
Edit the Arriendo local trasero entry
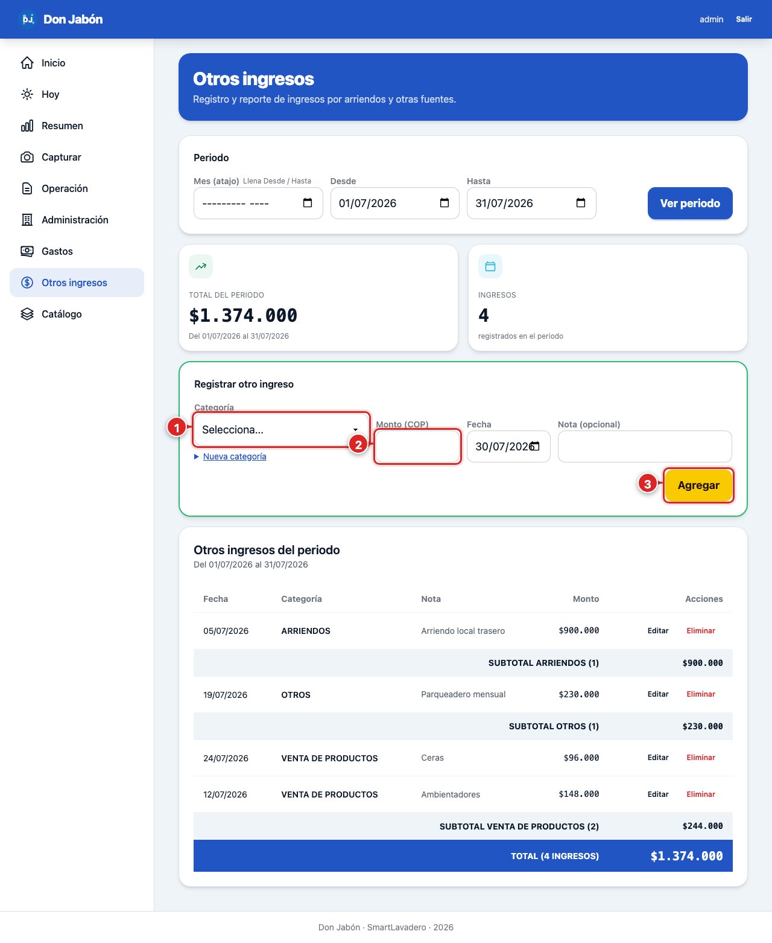658,630
